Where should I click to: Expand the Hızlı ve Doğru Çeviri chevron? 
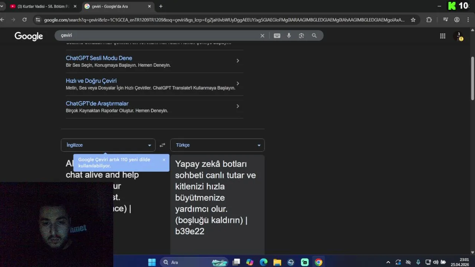pos(238,83)
